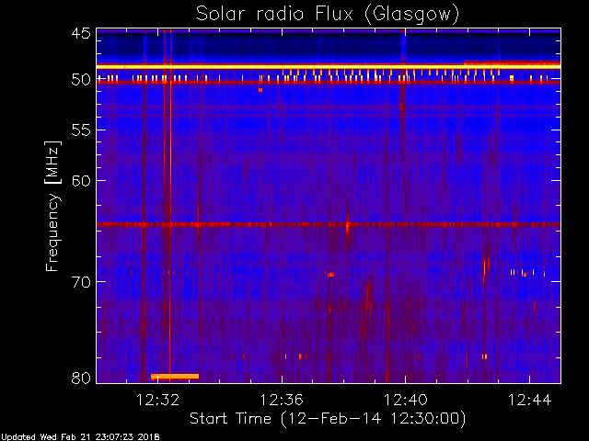Image resolution: width=589 pixels, height=441 pixels.
Task: Click the 55 frequency tick label
Action: pos(81,130)
